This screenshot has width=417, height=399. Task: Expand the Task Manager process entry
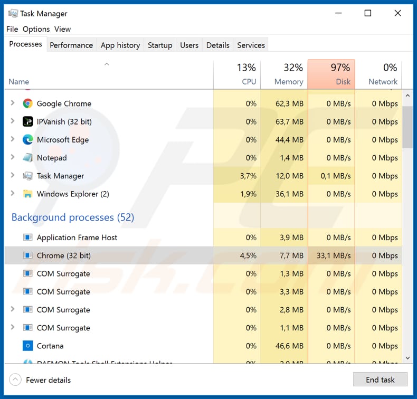(13, 176)
